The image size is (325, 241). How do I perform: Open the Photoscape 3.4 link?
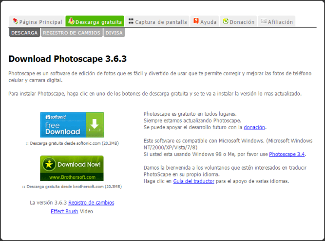click(x=287, y=154)
